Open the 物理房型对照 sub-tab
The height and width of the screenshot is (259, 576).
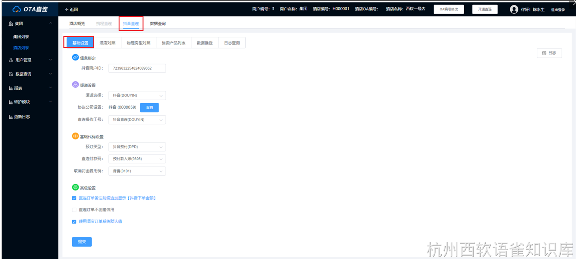tap(139, 43)
